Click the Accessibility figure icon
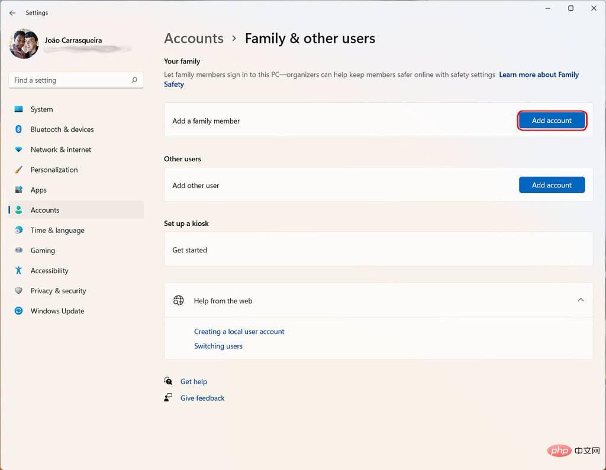This screenshot has width=606, height=470. click(x=19, y=271)
